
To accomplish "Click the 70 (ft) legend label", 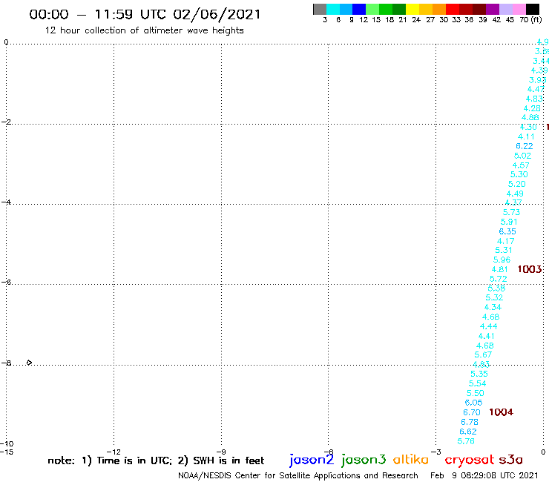I will tap(530, 20).
